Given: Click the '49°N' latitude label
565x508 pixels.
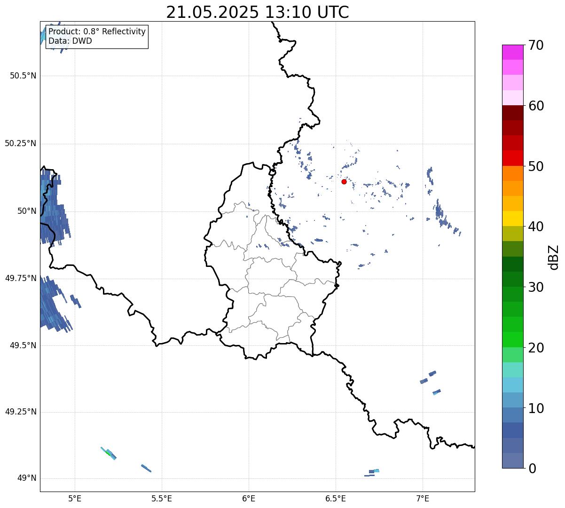Looking at the screenshot, I should [x=27, y=478].
